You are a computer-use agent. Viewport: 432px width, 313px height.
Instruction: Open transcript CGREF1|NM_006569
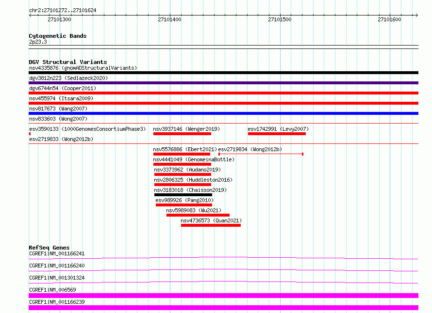pyautogui.click(x=52, y=290)
